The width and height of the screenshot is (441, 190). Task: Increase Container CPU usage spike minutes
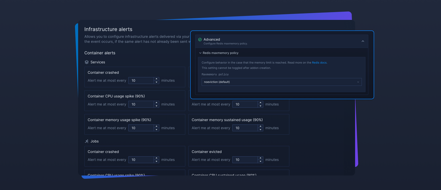pos(156,103)
